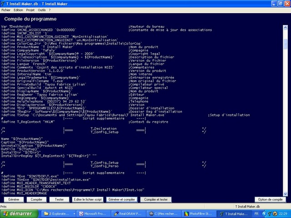Click the Compiler button
The width and height of the screenshot is (291, 218).
coord(36,199)
